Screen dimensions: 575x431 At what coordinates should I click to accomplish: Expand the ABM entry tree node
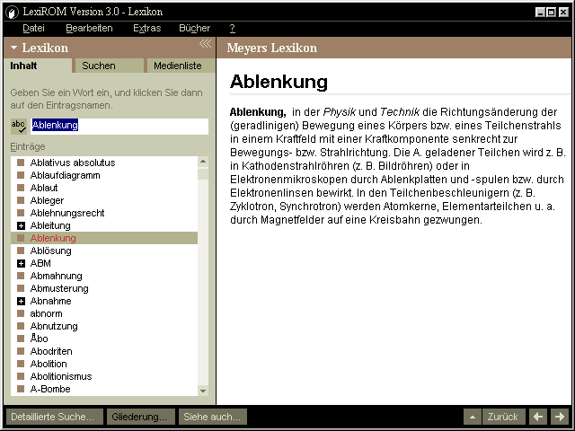pos(21,264)
